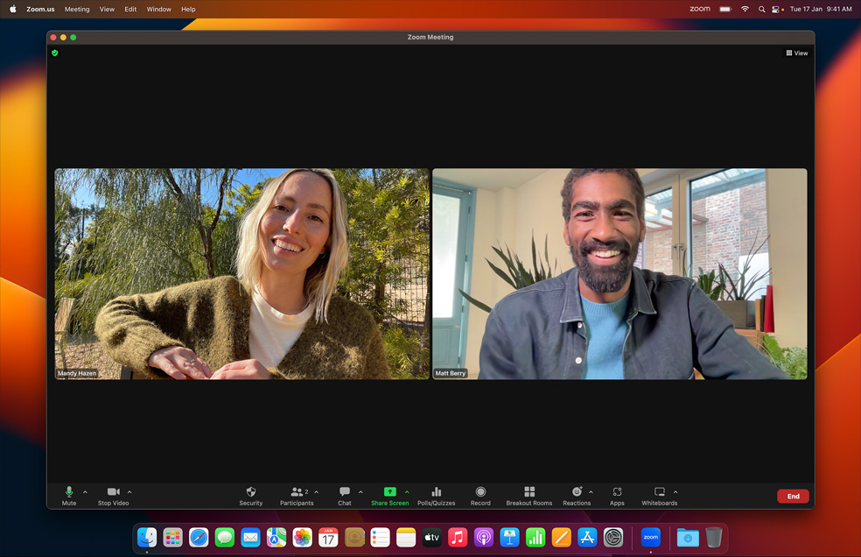
Task: Click the green encryption shield icon
Action: point(55,53)
